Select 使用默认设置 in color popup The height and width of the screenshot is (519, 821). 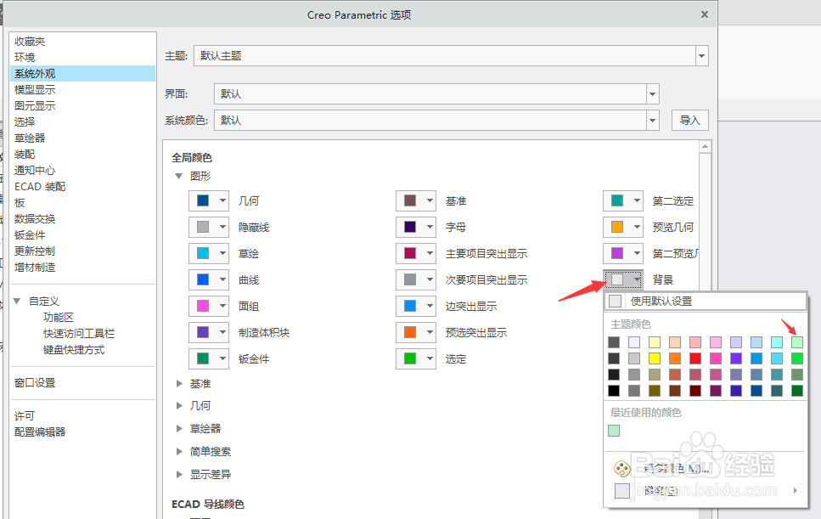(706, 302)
